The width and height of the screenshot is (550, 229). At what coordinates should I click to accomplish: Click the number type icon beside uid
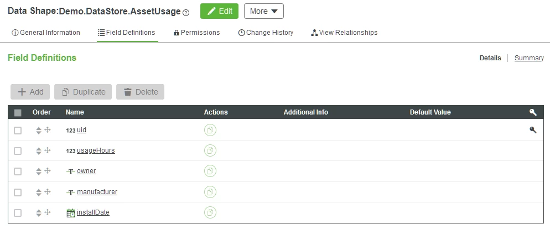[70, 131]
